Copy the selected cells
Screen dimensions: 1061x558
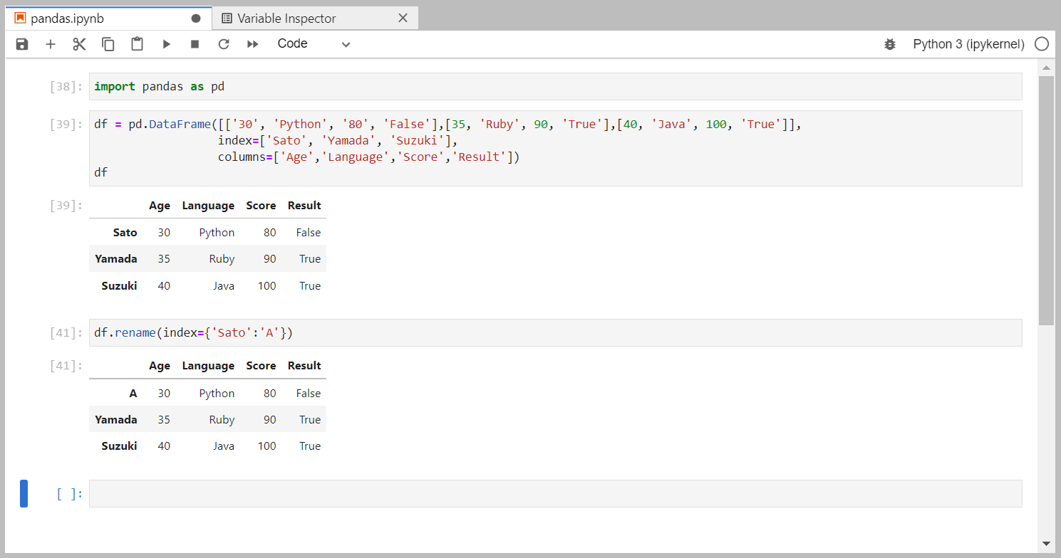click(108, 43)
